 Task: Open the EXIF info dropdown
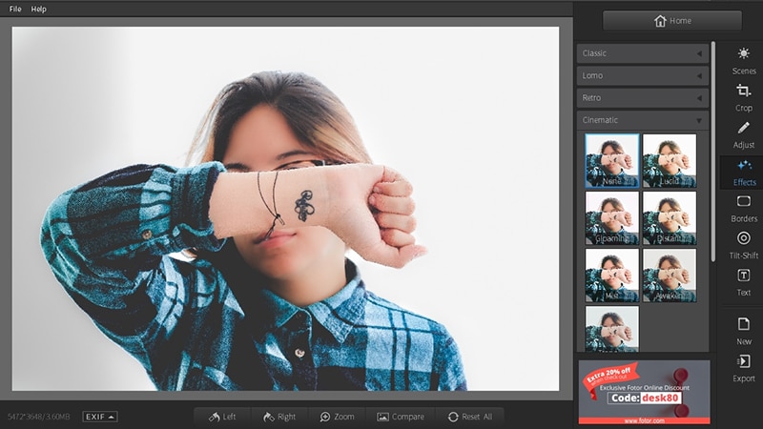(x=99, y=417)
